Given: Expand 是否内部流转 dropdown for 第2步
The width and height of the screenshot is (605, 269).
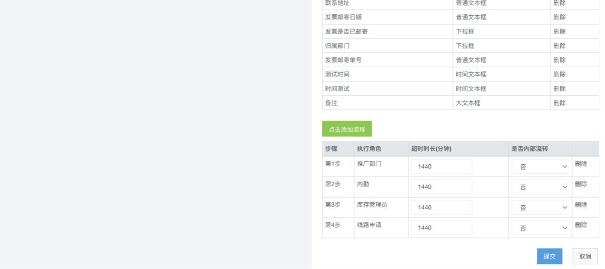Looking at the screenshot, I should pyautogui.click(x=540, y=187).
